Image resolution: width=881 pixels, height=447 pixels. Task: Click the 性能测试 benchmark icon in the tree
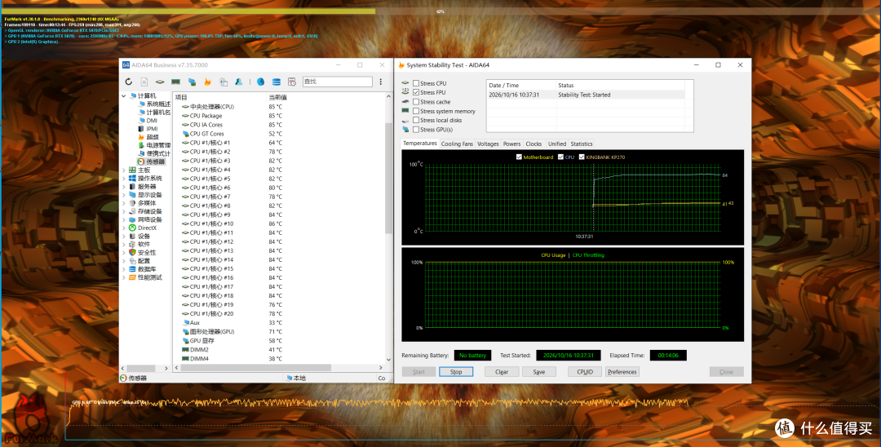click(x=133, y=277)
